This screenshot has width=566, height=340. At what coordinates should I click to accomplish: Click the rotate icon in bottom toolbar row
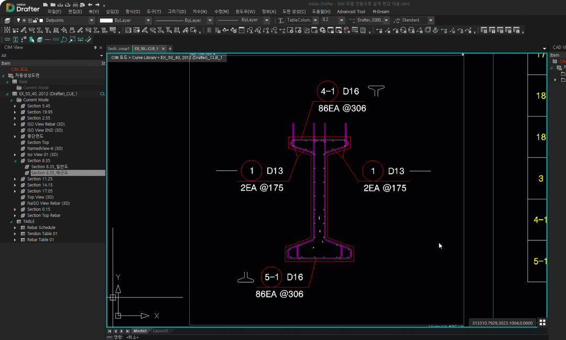coord(64,39)
